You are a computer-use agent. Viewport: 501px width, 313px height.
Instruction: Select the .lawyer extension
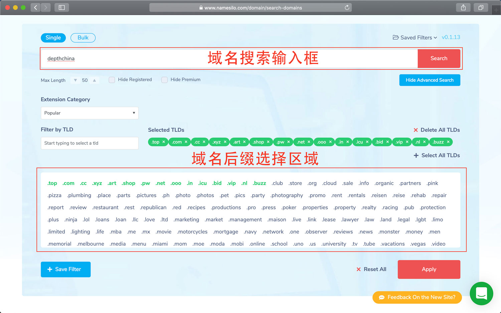coord(350,220)
